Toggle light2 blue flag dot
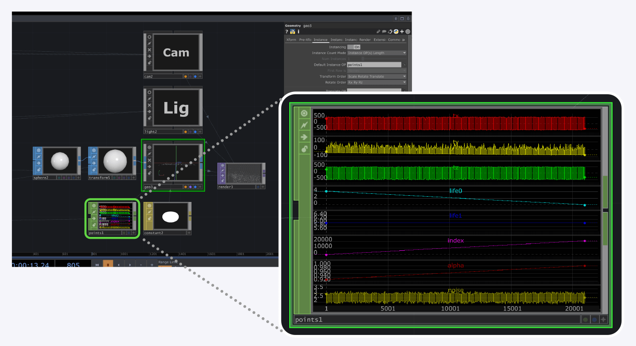This screenshot has width=636, height=346. (x=195, y=132)
